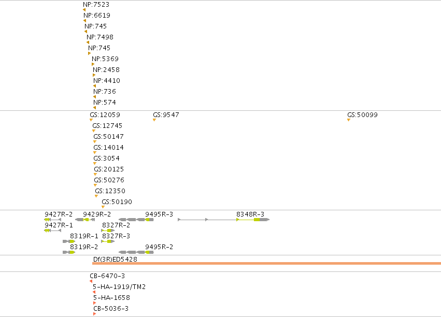Click the NP:736 insertion marker
The width and height of the screenshot is (441, 317).
(94, 97)
